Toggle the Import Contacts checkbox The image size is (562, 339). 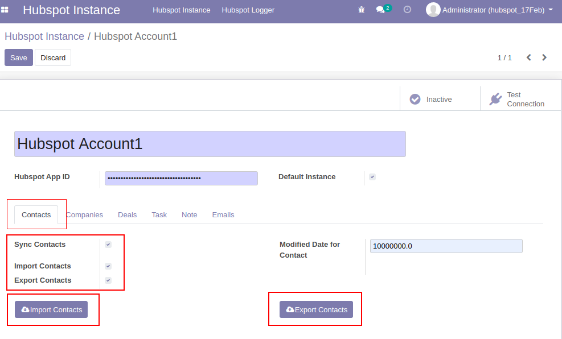(108, 266)
